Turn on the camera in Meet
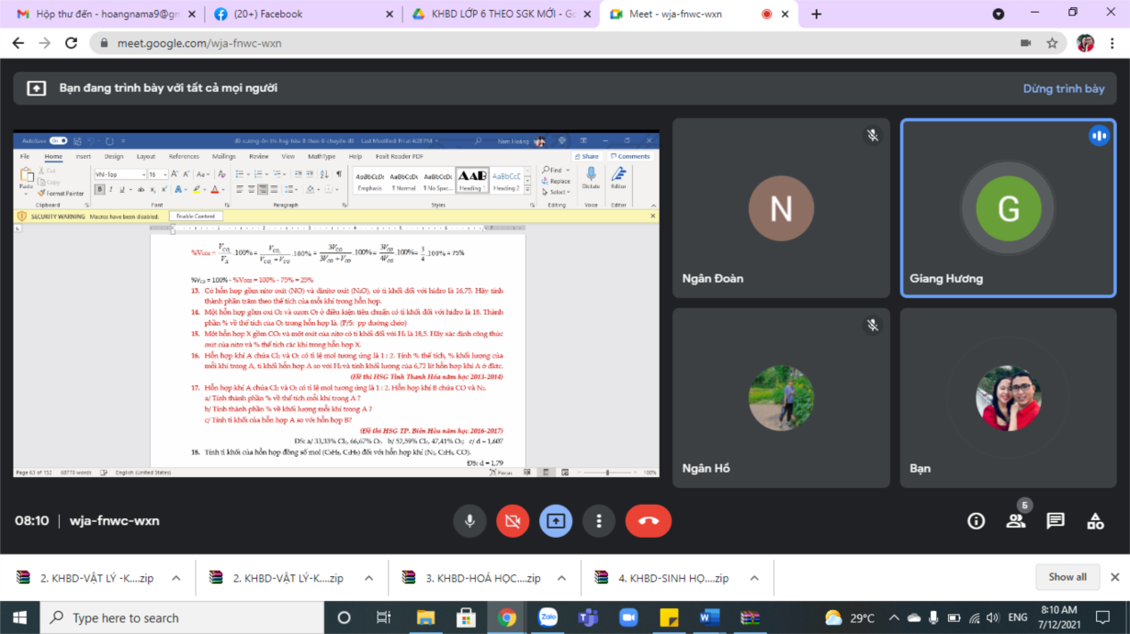The image size is (1130, 634). point(513,521)
